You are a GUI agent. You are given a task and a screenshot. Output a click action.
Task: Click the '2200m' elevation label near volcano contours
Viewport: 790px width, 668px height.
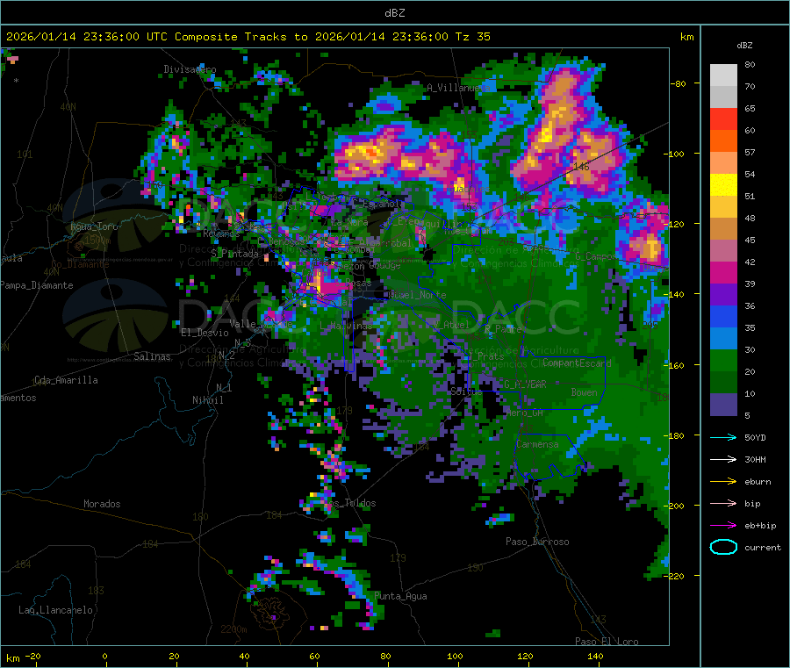coord(233,629)
